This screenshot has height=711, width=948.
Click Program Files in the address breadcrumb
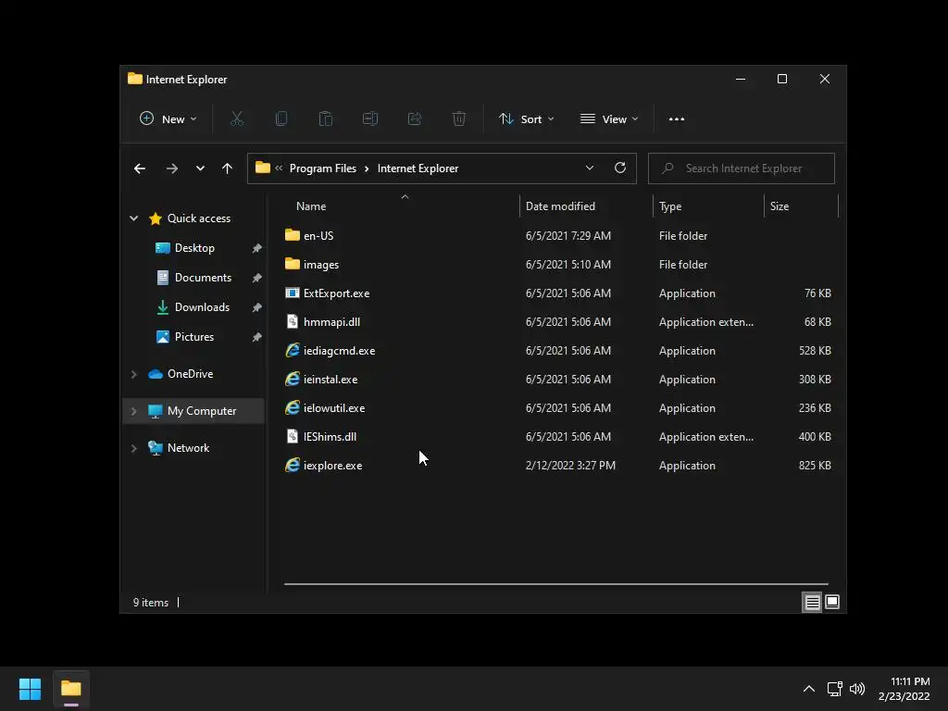pyautogui.click(x=323, y=168)
